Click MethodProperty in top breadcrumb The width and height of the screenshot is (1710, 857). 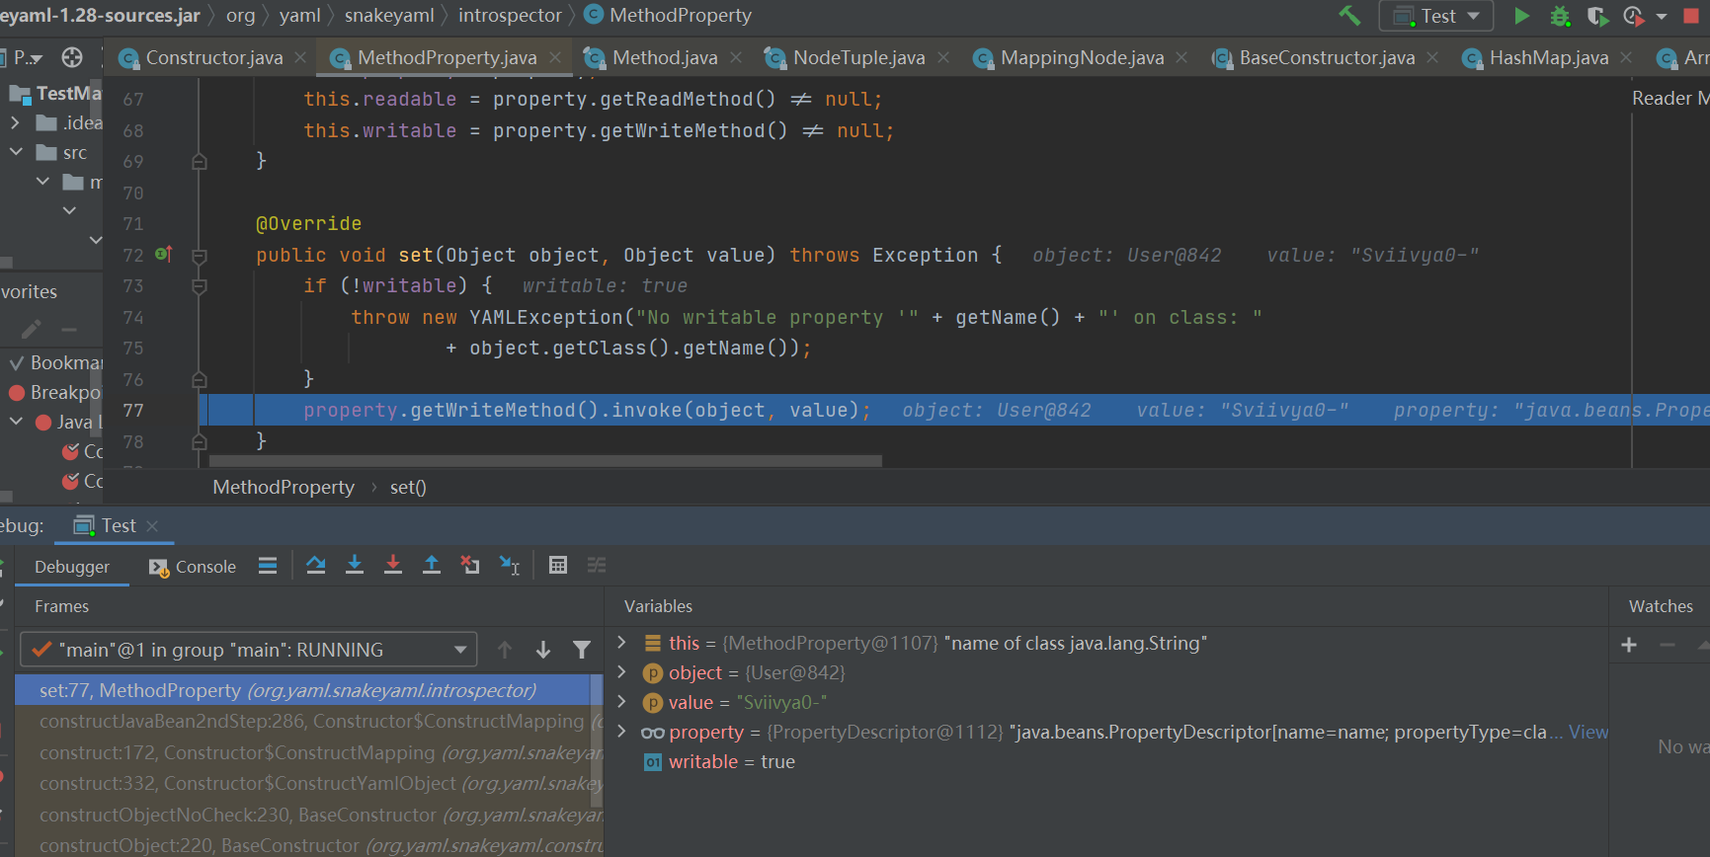pos(680,16)
